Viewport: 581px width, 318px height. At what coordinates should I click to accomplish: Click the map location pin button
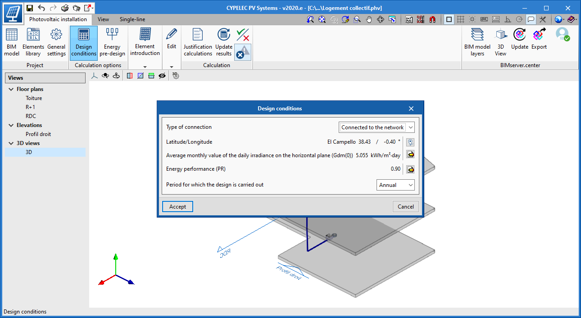pyautogui.click(x=410, y=142)
